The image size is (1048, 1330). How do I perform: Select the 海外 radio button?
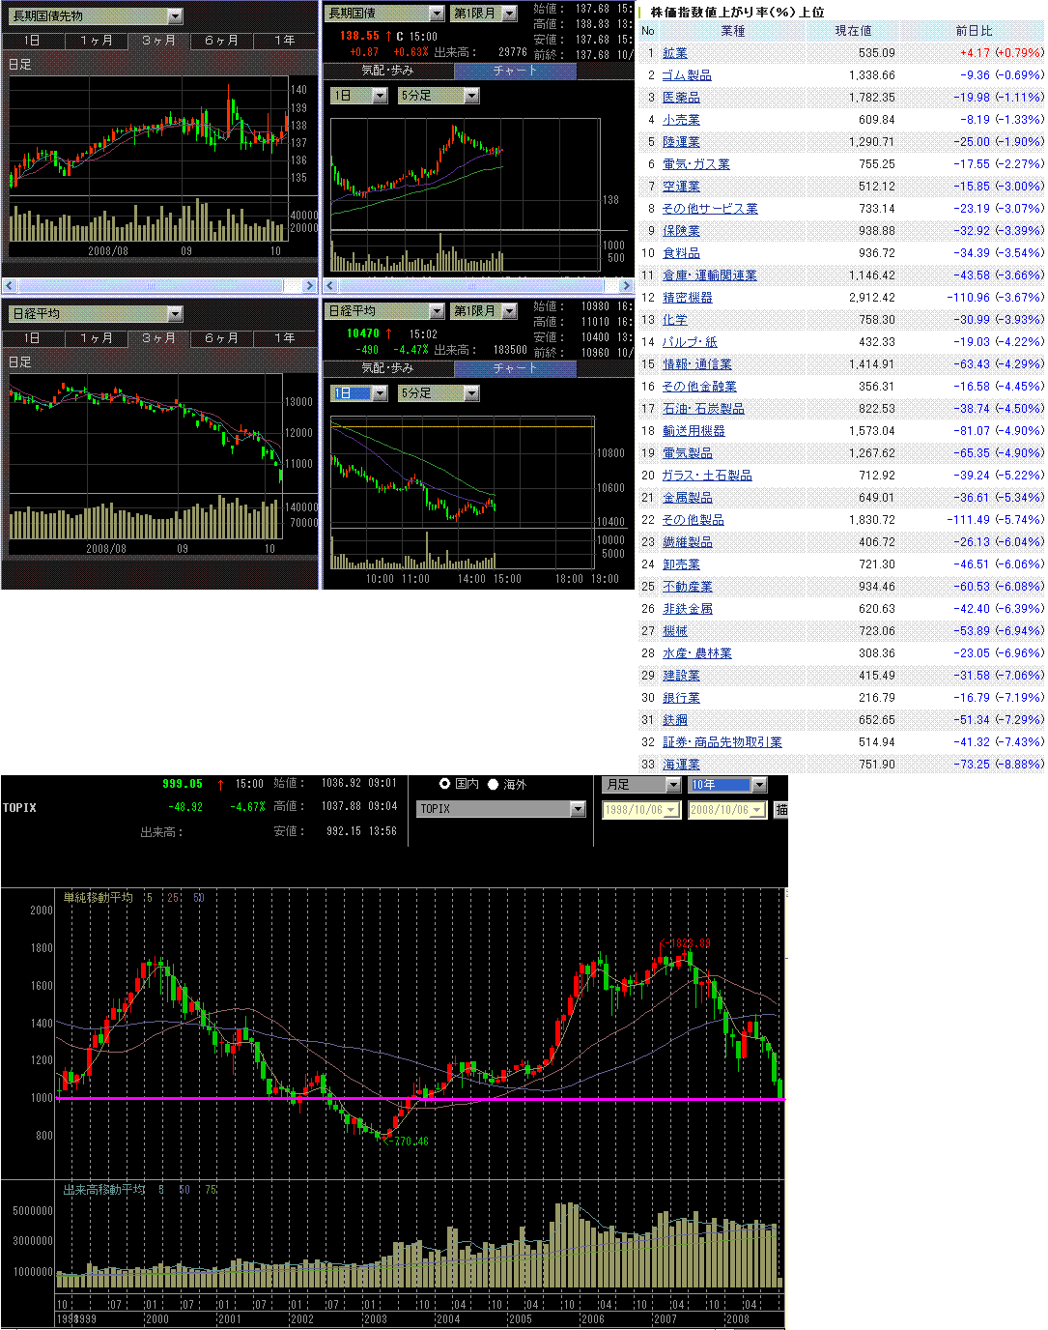point(493,784)
